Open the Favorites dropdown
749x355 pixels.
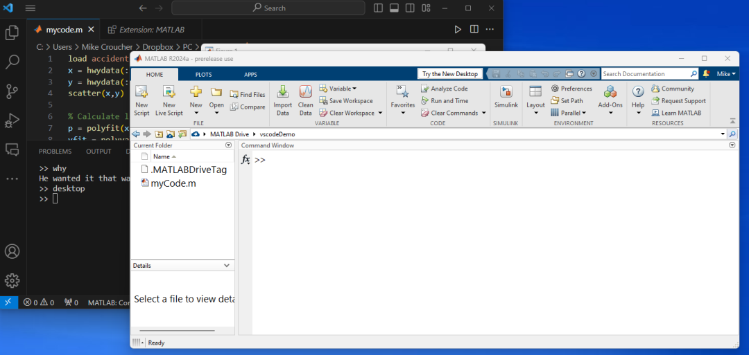403,100
